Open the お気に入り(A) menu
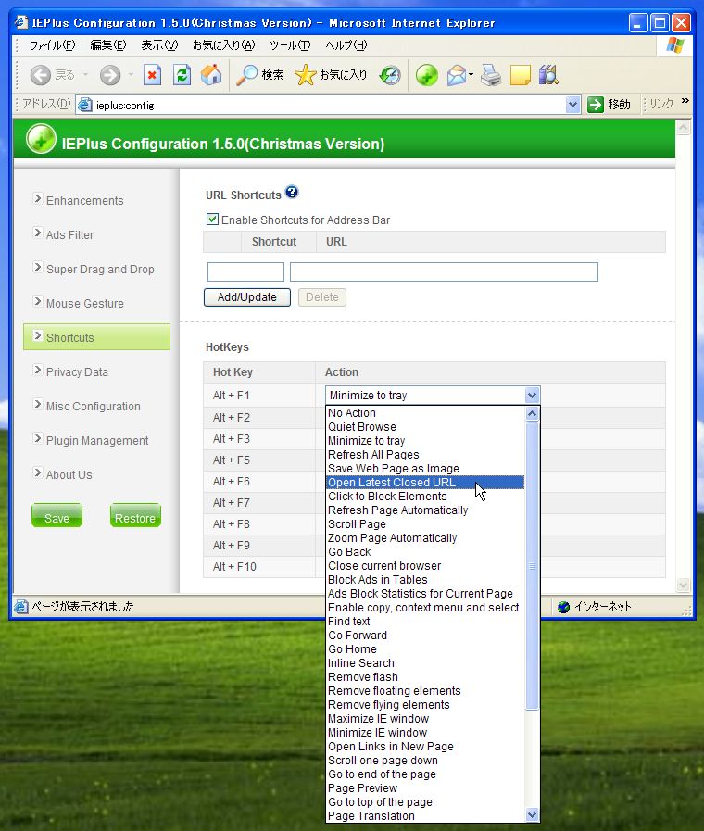 tap(223, 45)
